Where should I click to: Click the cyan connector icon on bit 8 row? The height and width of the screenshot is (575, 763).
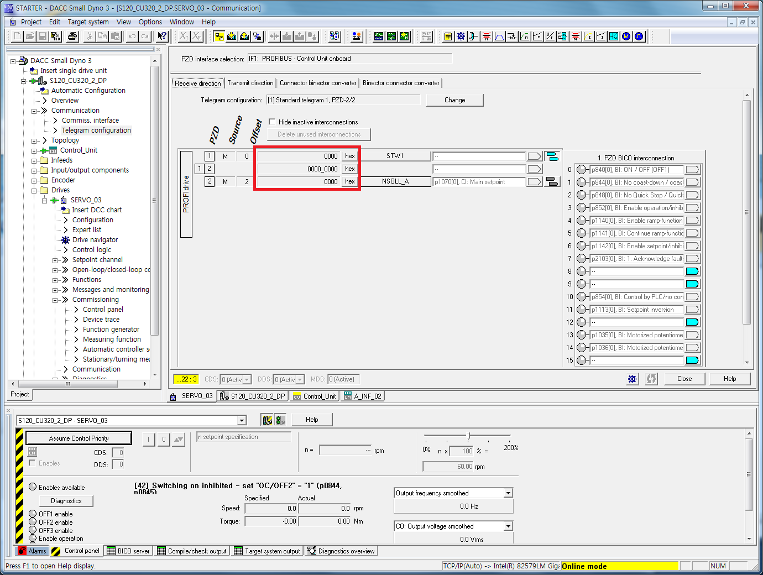tap(692, 271)
